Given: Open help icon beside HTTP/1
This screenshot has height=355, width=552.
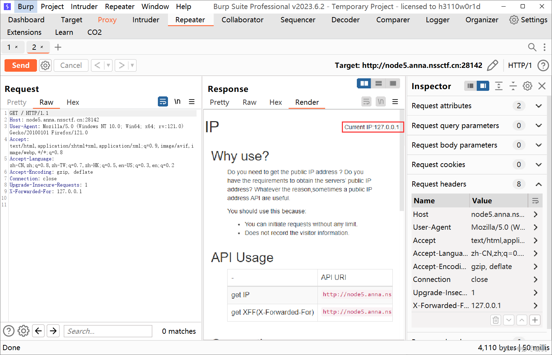Looking at the screenshot, I should point(543,65).
